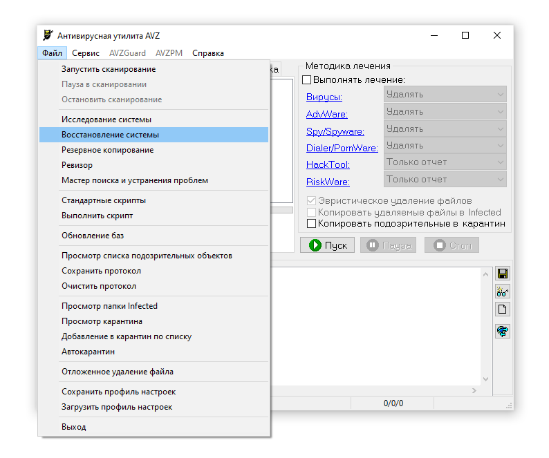549x458 pixels.
Task: Open Просмотр списка подозрительных объектов
Action: coord(153,256)
